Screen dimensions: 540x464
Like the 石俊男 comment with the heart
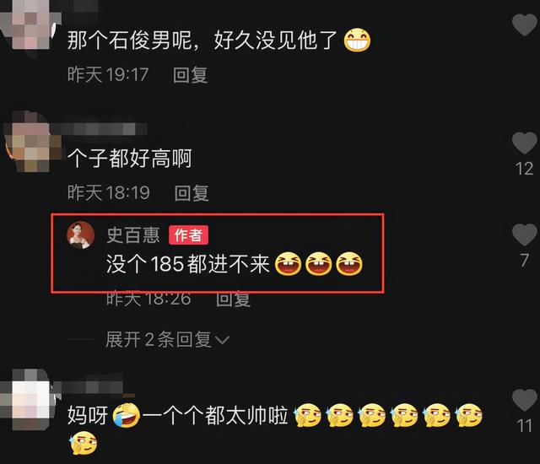coord(524,25)
